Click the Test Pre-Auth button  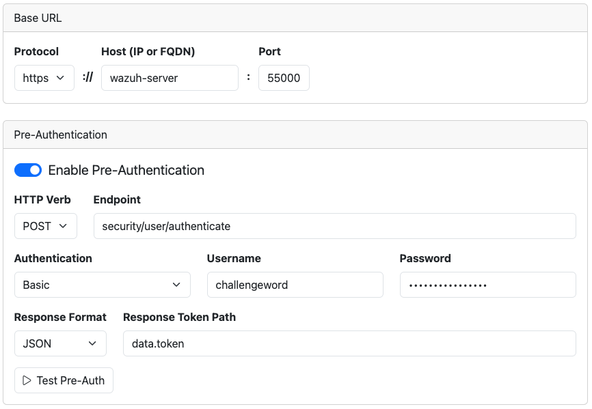(64, 381)
